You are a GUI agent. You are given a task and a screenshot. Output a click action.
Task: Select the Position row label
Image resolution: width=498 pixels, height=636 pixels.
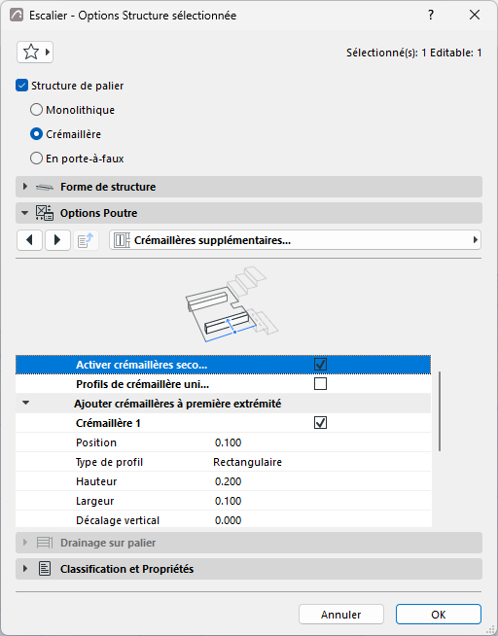pos(96,442)
